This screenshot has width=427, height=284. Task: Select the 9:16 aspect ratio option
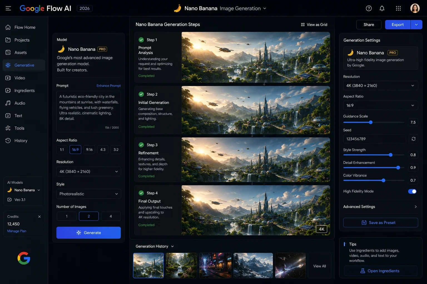tap(89, 149)
